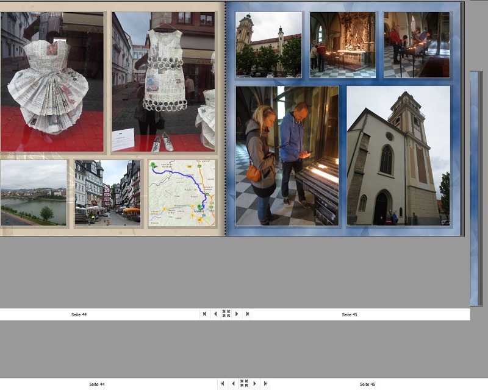Jump to last page in bottom navigation bar
Viewport: 488px width, 390px height.
coord(265,384)
